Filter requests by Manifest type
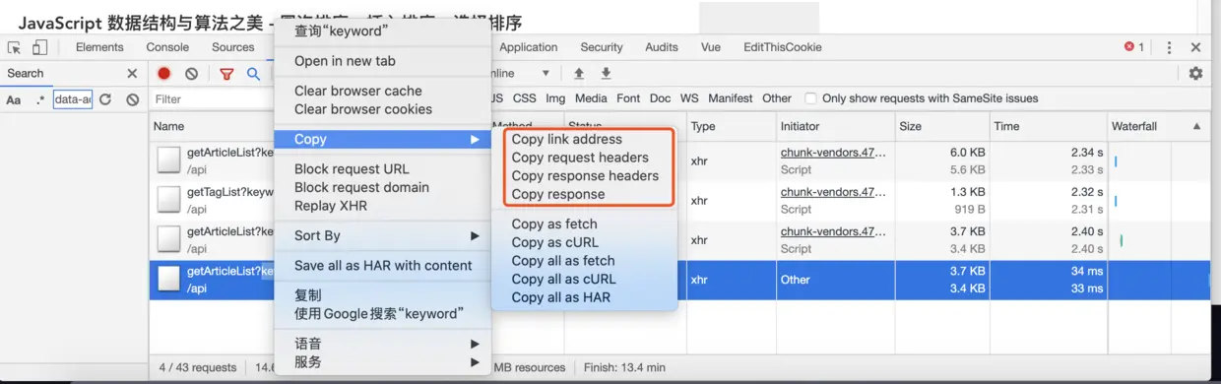Image resolution: width=1221 pixels, height=384 pixels. click(x=731, y=98)
